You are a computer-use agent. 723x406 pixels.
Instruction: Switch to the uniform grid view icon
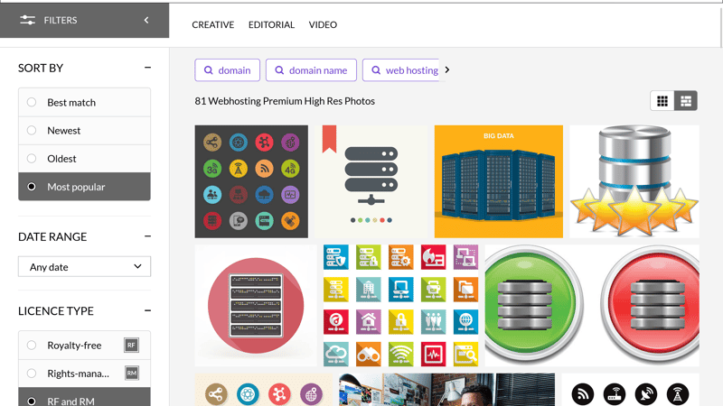pyautogui.click(x=662, y=101)
